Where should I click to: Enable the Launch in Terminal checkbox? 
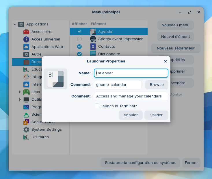point(97,106)
